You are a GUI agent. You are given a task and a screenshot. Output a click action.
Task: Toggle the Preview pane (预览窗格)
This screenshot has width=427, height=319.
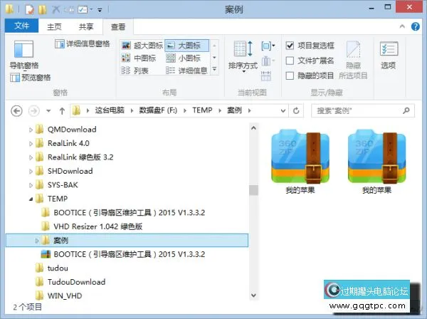30,78
